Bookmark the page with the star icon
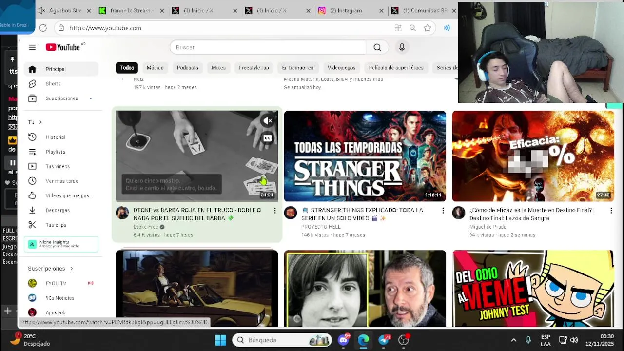Viewport: 624px width, 351px height. click(x=427, y=28)
